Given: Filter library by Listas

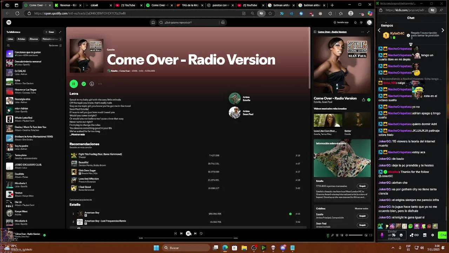Looking at the screenshot, I should [10, 39].
